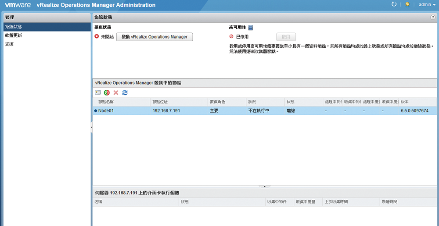Click the 收集中物件 header in bottom table
This screenshot has height=226, width=439.
tap(279, 202)
